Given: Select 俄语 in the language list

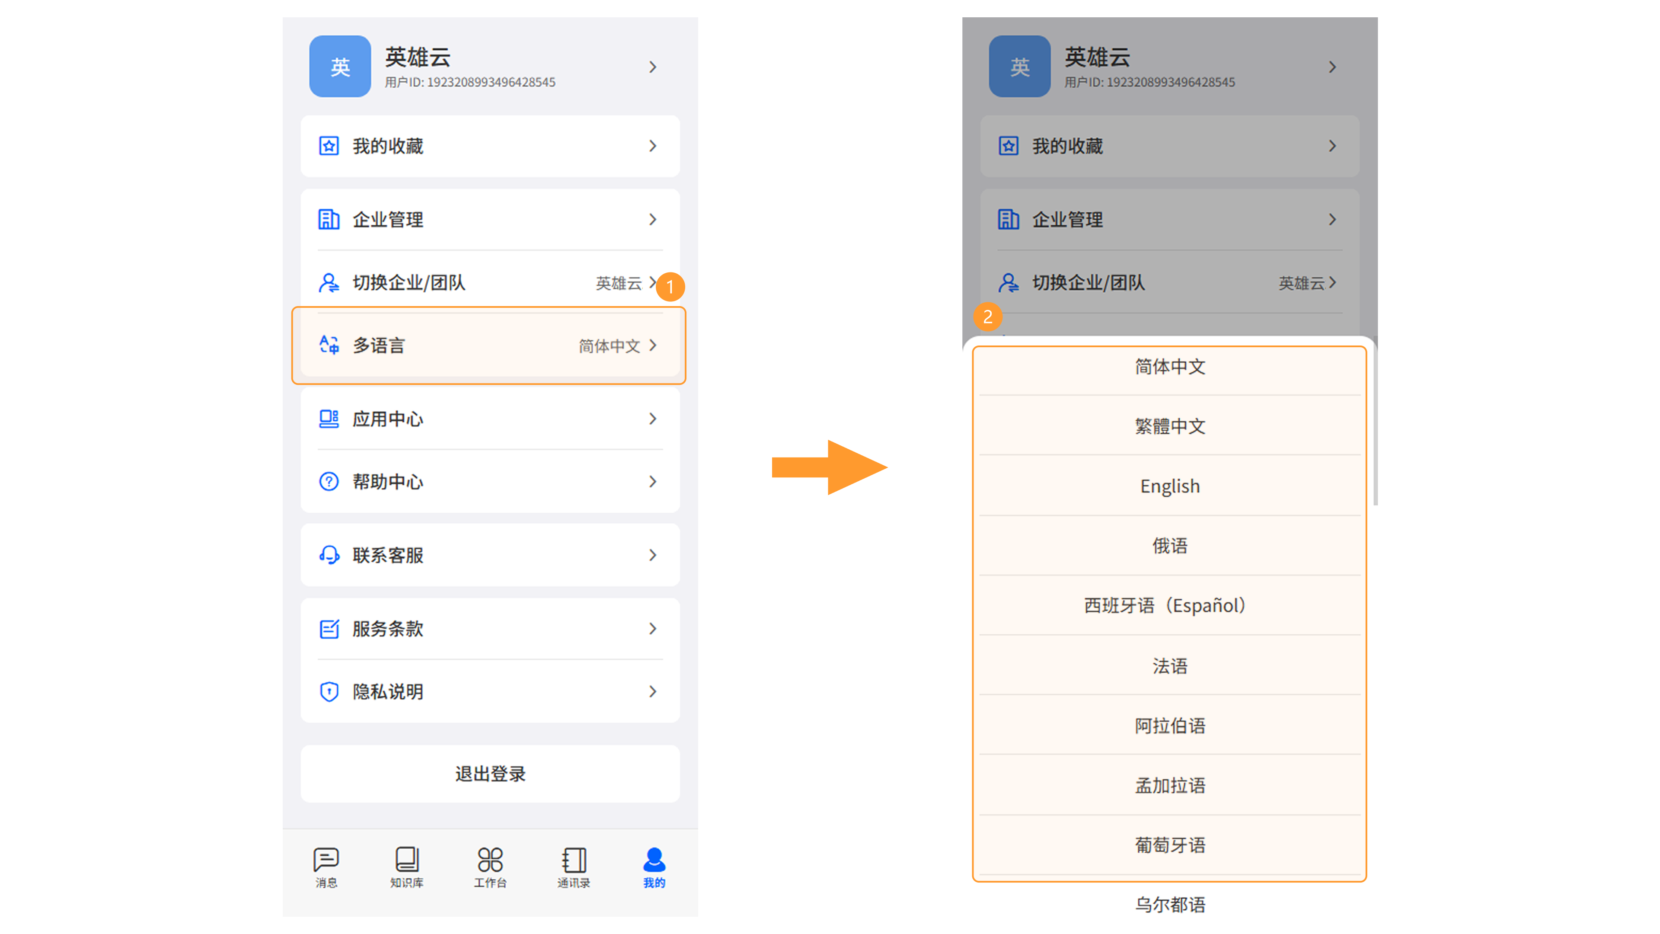Looking at the screenshot, I should click(1170, 546).
